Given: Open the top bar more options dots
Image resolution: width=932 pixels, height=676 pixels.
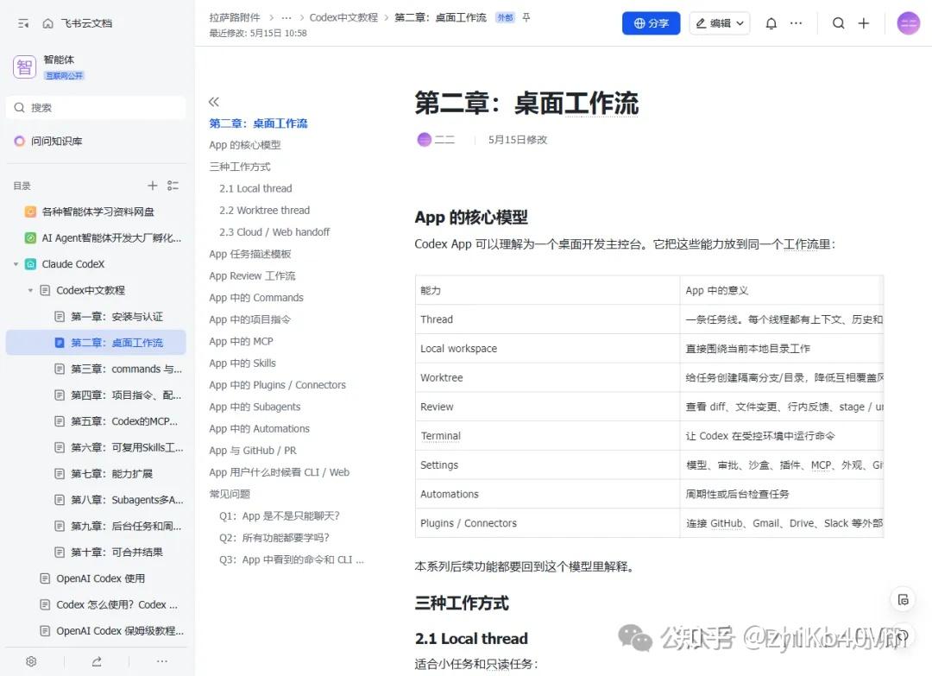Looking at the screenshot, I should pos(796,23).
